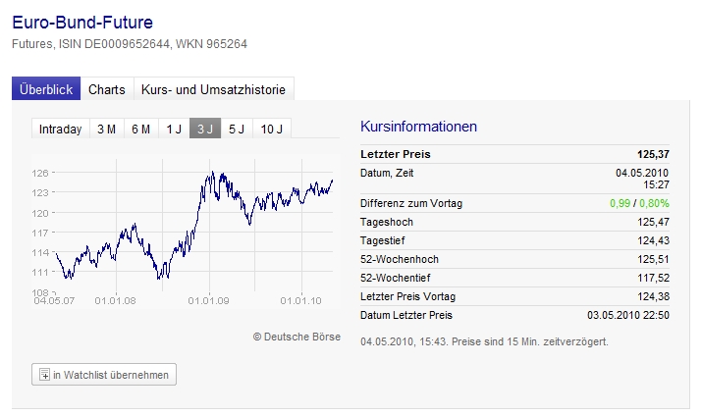Click the Kursinformationen heading
This screenshot has width=702, height=416.
[419, 127]
